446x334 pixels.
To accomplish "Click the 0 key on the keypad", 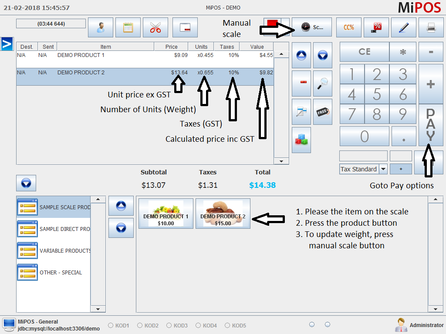I will click(x=365, y=136).
